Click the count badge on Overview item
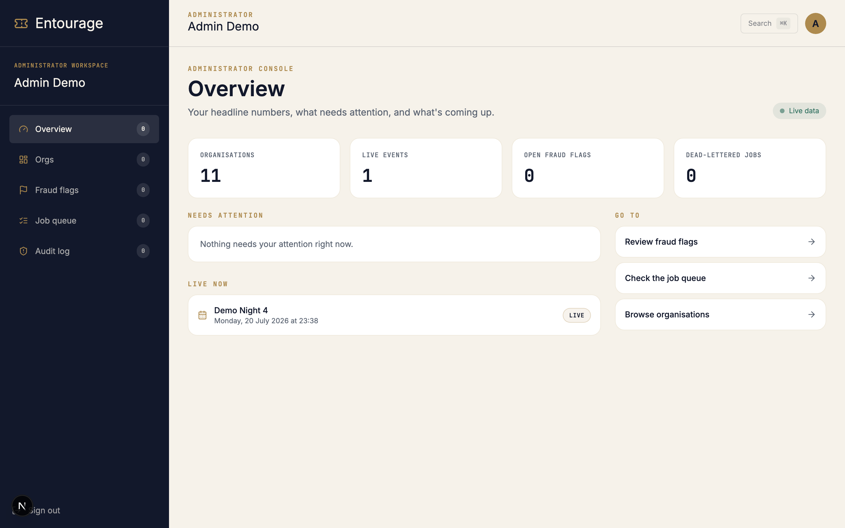The width and height of the screenshot is (845, 528). pos(143,129)
